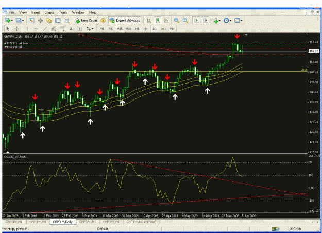Switch chart to Bar Chart mode
Viewport: 322px width, 233px height.
[x=149, y=20]
